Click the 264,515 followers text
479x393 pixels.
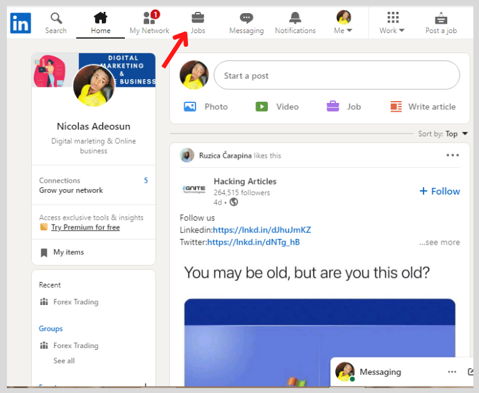tap(242, 193)
